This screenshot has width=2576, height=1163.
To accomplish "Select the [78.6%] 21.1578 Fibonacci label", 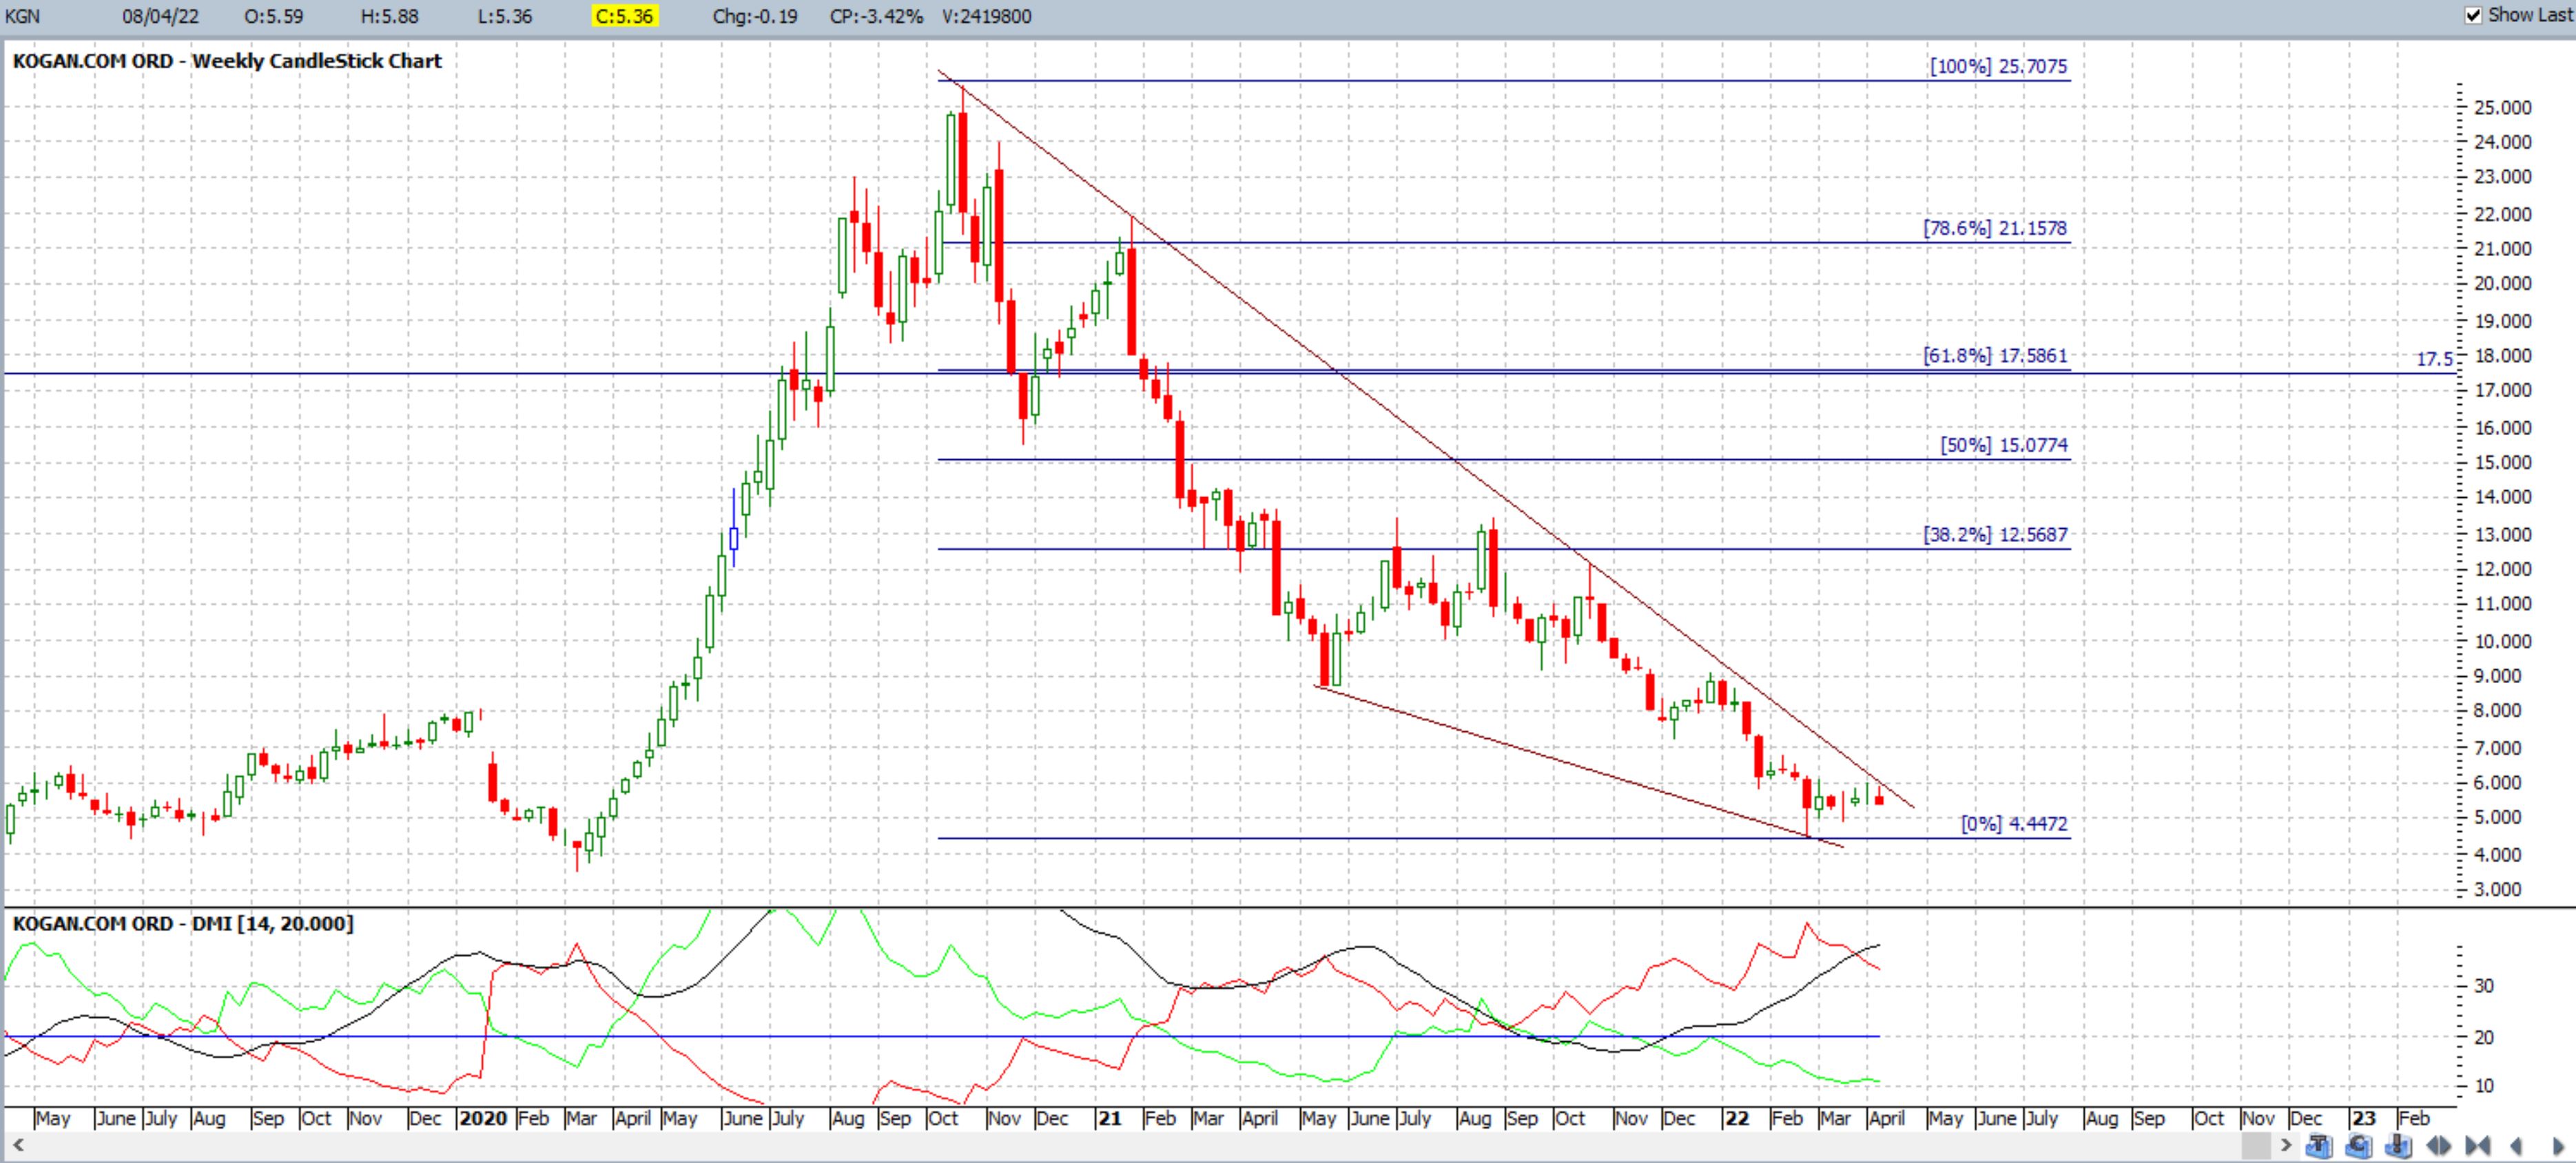I will tap(1995, 228).
